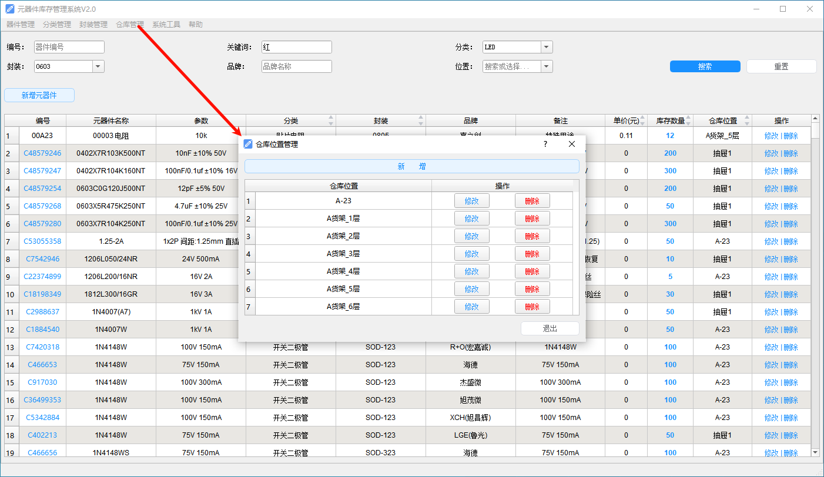
Task: Open part number link C53055358
Action: coord(42,241)
